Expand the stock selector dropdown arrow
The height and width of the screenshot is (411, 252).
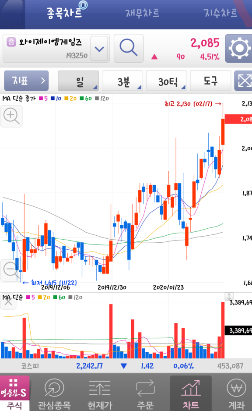(99, 49)
